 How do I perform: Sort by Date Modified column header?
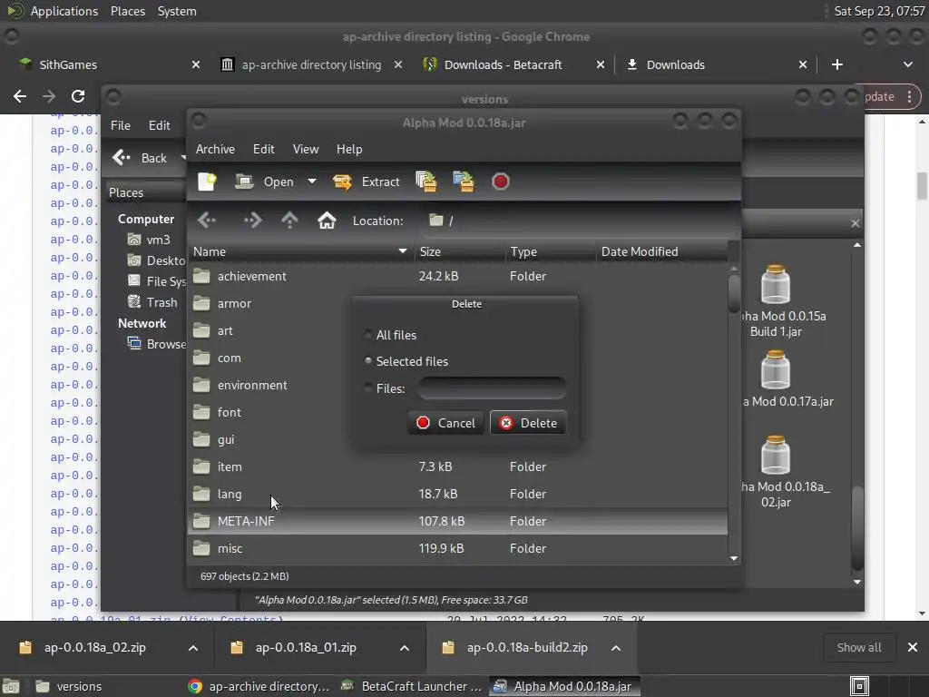[661, 252]
